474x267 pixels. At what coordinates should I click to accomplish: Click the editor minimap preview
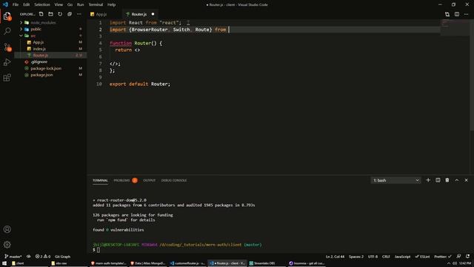[455, 27]
